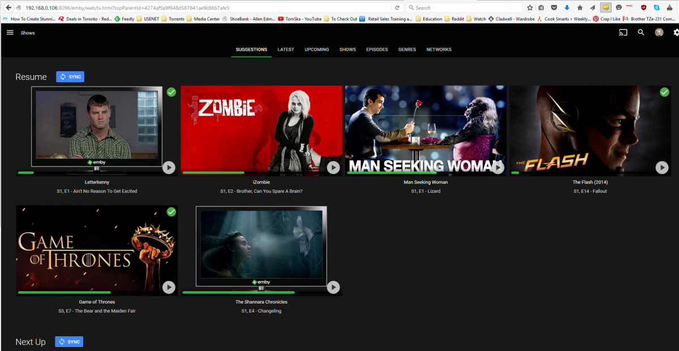Switch to the Latest tab

click(x=286, y=49)
